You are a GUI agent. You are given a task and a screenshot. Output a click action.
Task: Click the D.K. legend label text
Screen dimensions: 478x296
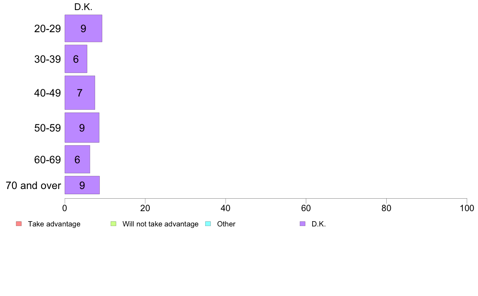[x=319, y=224]
